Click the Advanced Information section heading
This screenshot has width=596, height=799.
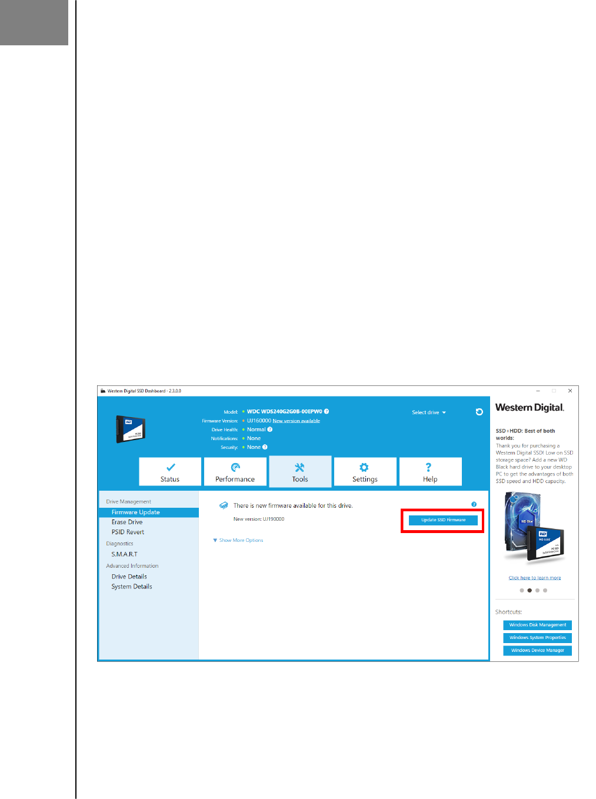132,566
